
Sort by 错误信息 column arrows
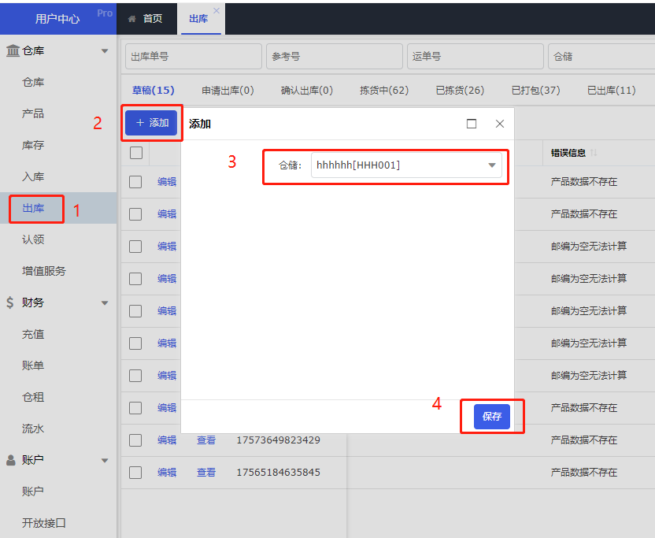tap(594, 153)
